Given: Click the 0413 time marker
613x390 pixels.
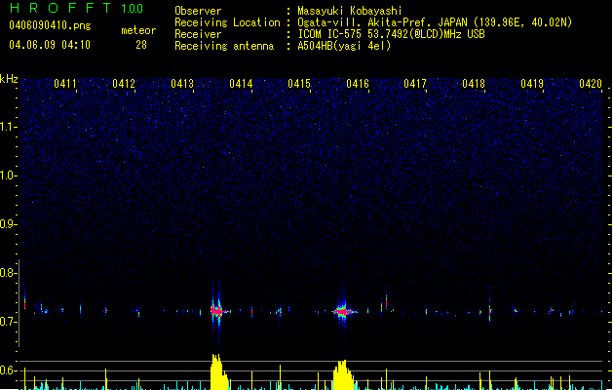Looking at the screenshot, I should (x=182, y=84).
